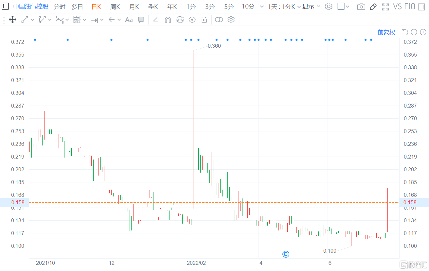
Task: Reset chart view with undo arrow
Action: point(405,32)
